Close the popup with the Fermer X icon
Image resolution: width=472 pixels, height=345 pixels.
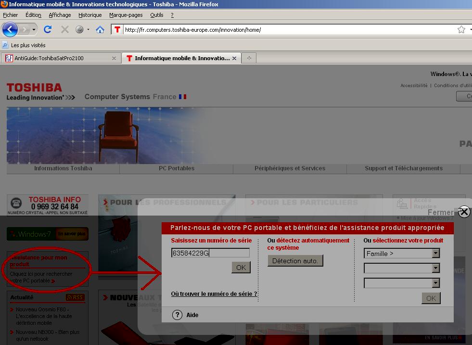coord(464,212)
